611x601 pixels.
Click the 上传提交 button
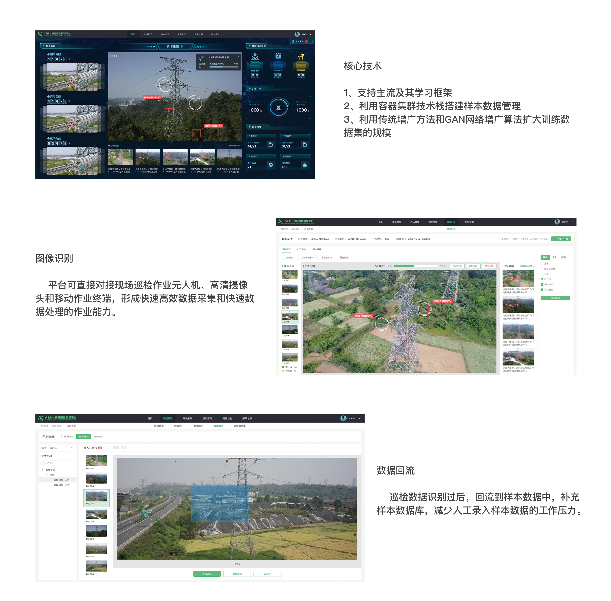289,258
